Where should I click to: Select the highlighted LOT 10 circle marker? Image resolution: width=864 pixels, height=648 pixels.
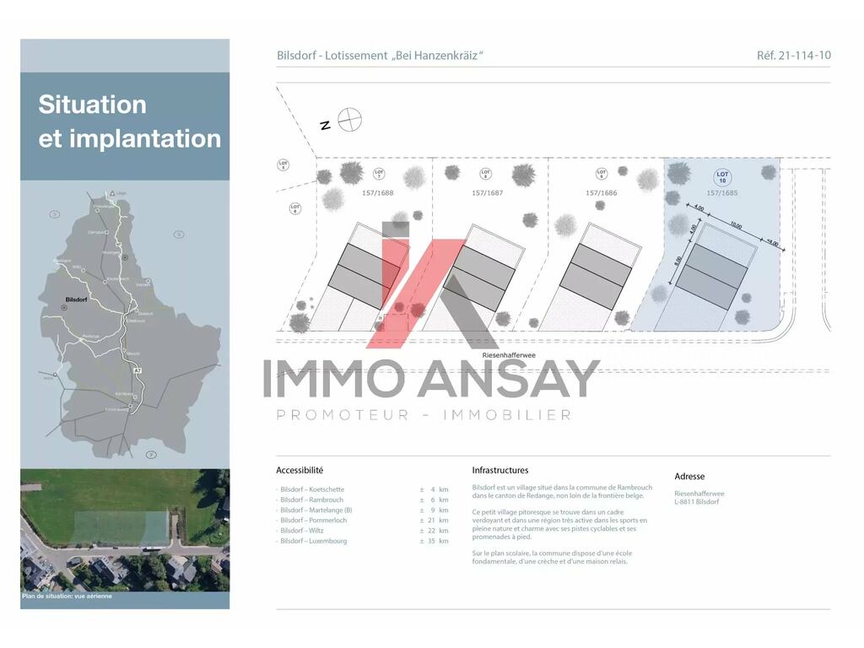click(722, 177)
